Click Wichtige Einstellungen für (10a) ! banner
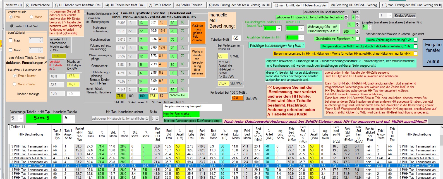The width and height of the screenshot is (443, 179). click(277, 45)
